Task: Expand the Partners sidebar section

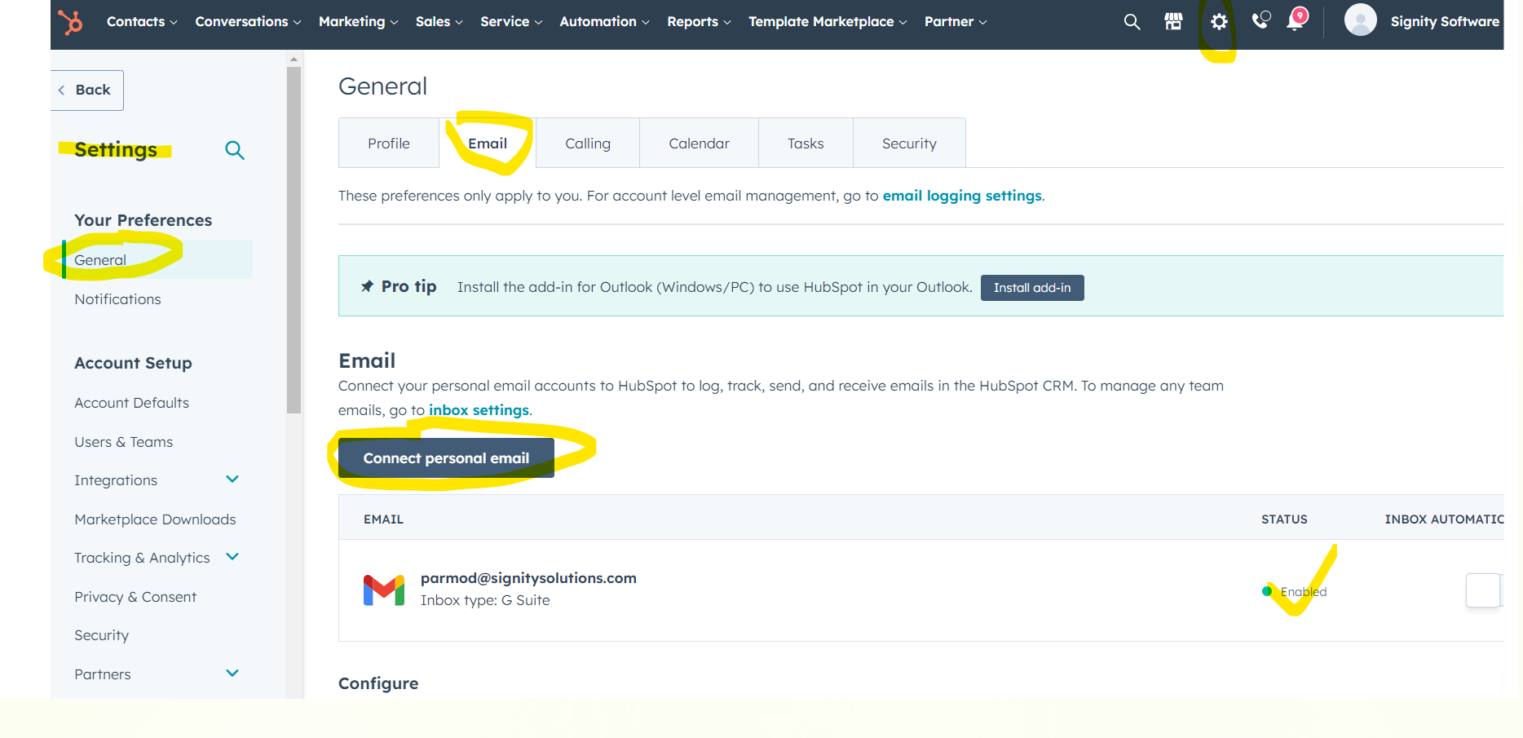Action: [x=232, y=674]
